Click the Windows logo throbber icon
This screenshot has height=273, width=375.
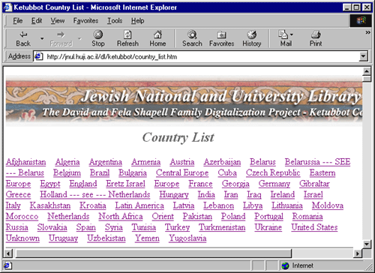[361, 21]
